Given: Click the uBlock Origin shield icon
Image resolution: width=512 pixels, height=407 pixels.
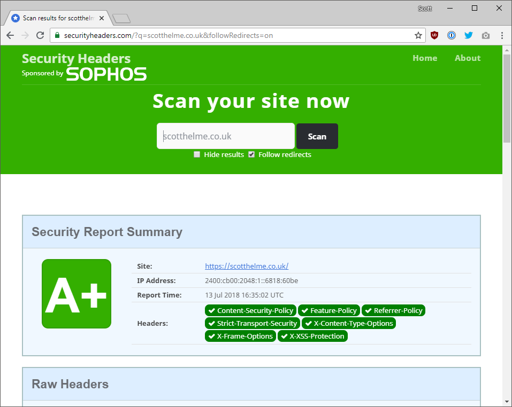Looking at the screenshot, I should (x=434, y=35).
